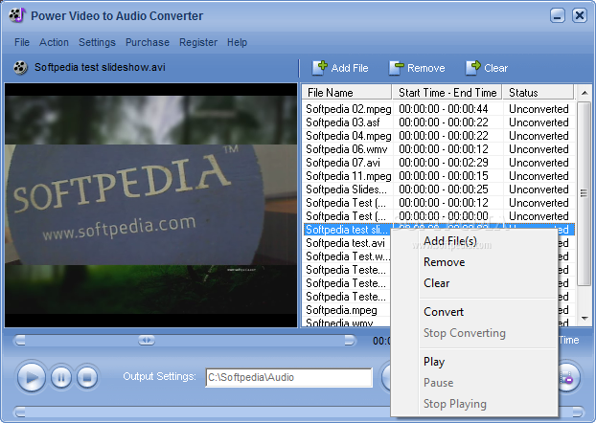This screenshot has height=423, width=596.
Task: Click the Clear toolbar icon
Action: point(473,68)
